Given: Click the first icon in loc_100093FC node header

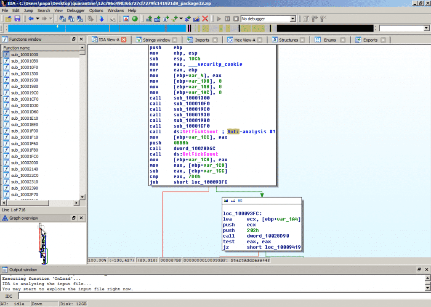Looking at the screenshot, I should coord(226,201).
